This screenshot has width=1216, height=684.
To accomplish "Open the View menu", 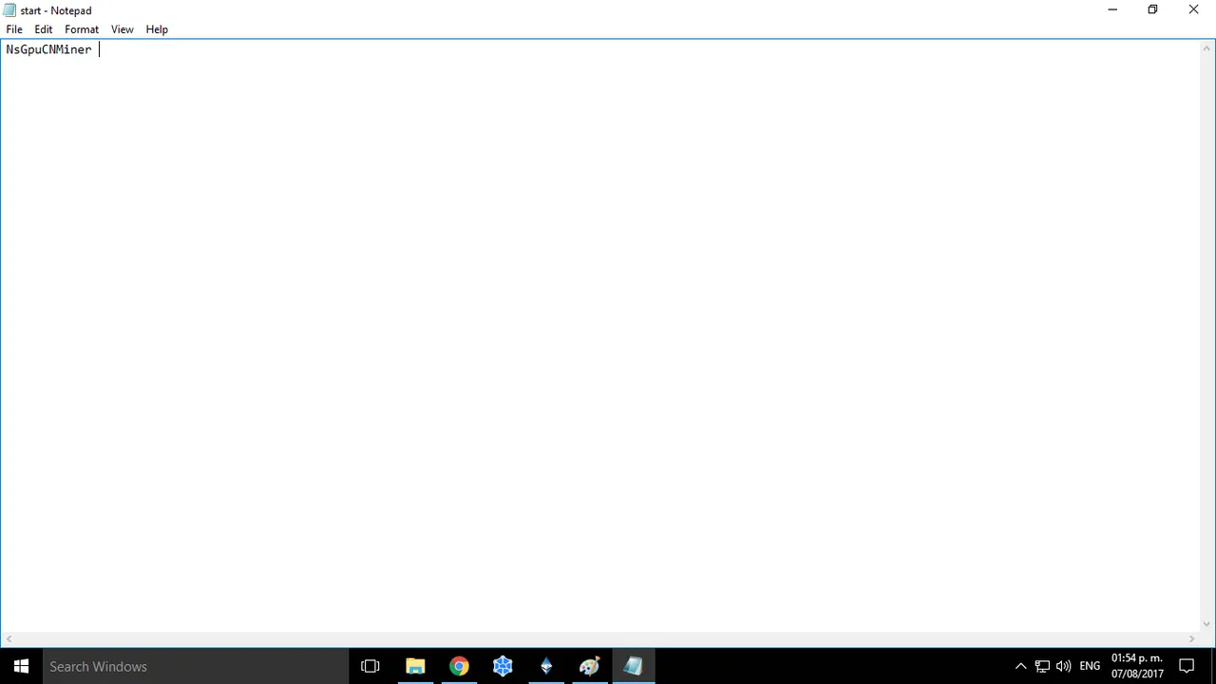I will pyautogui.click(x=123, y=29).
